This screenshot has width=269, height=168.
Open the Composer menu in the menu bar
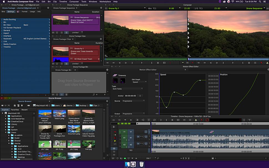pyautogui.click(x=74, y=2)
